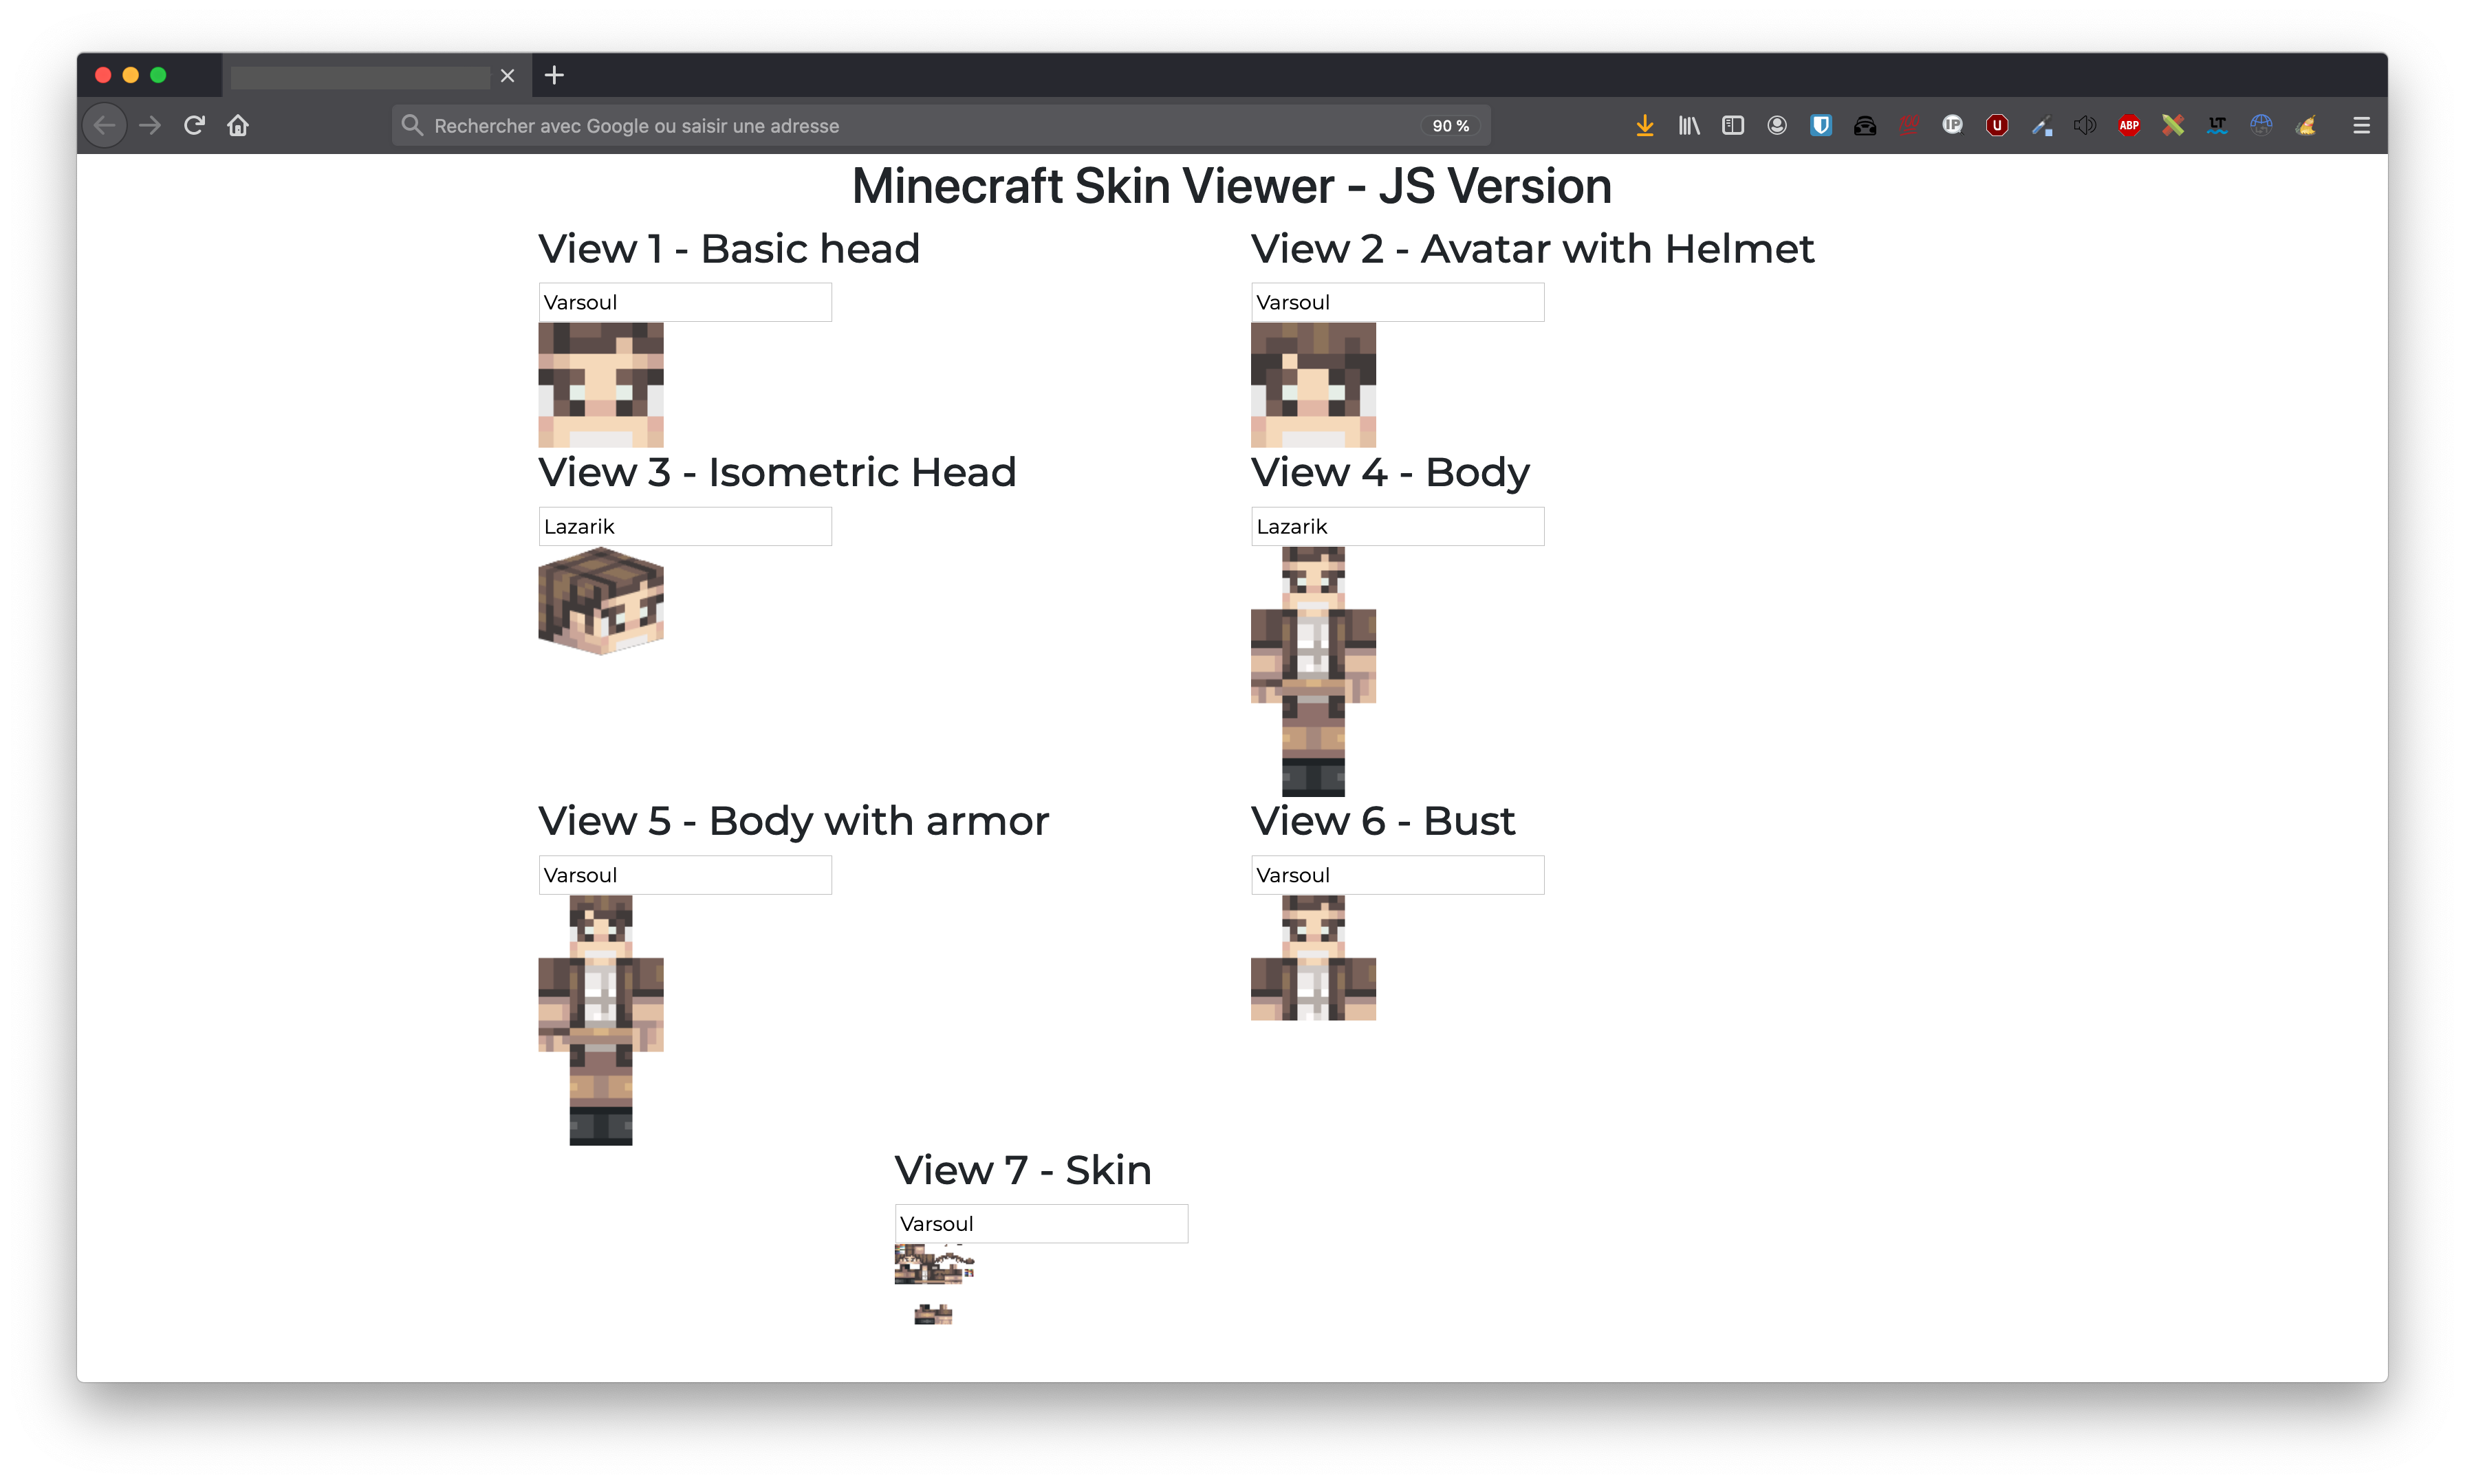Open the 100-emoji extension
The image size is (2465, 1484).
(1909, 125)
